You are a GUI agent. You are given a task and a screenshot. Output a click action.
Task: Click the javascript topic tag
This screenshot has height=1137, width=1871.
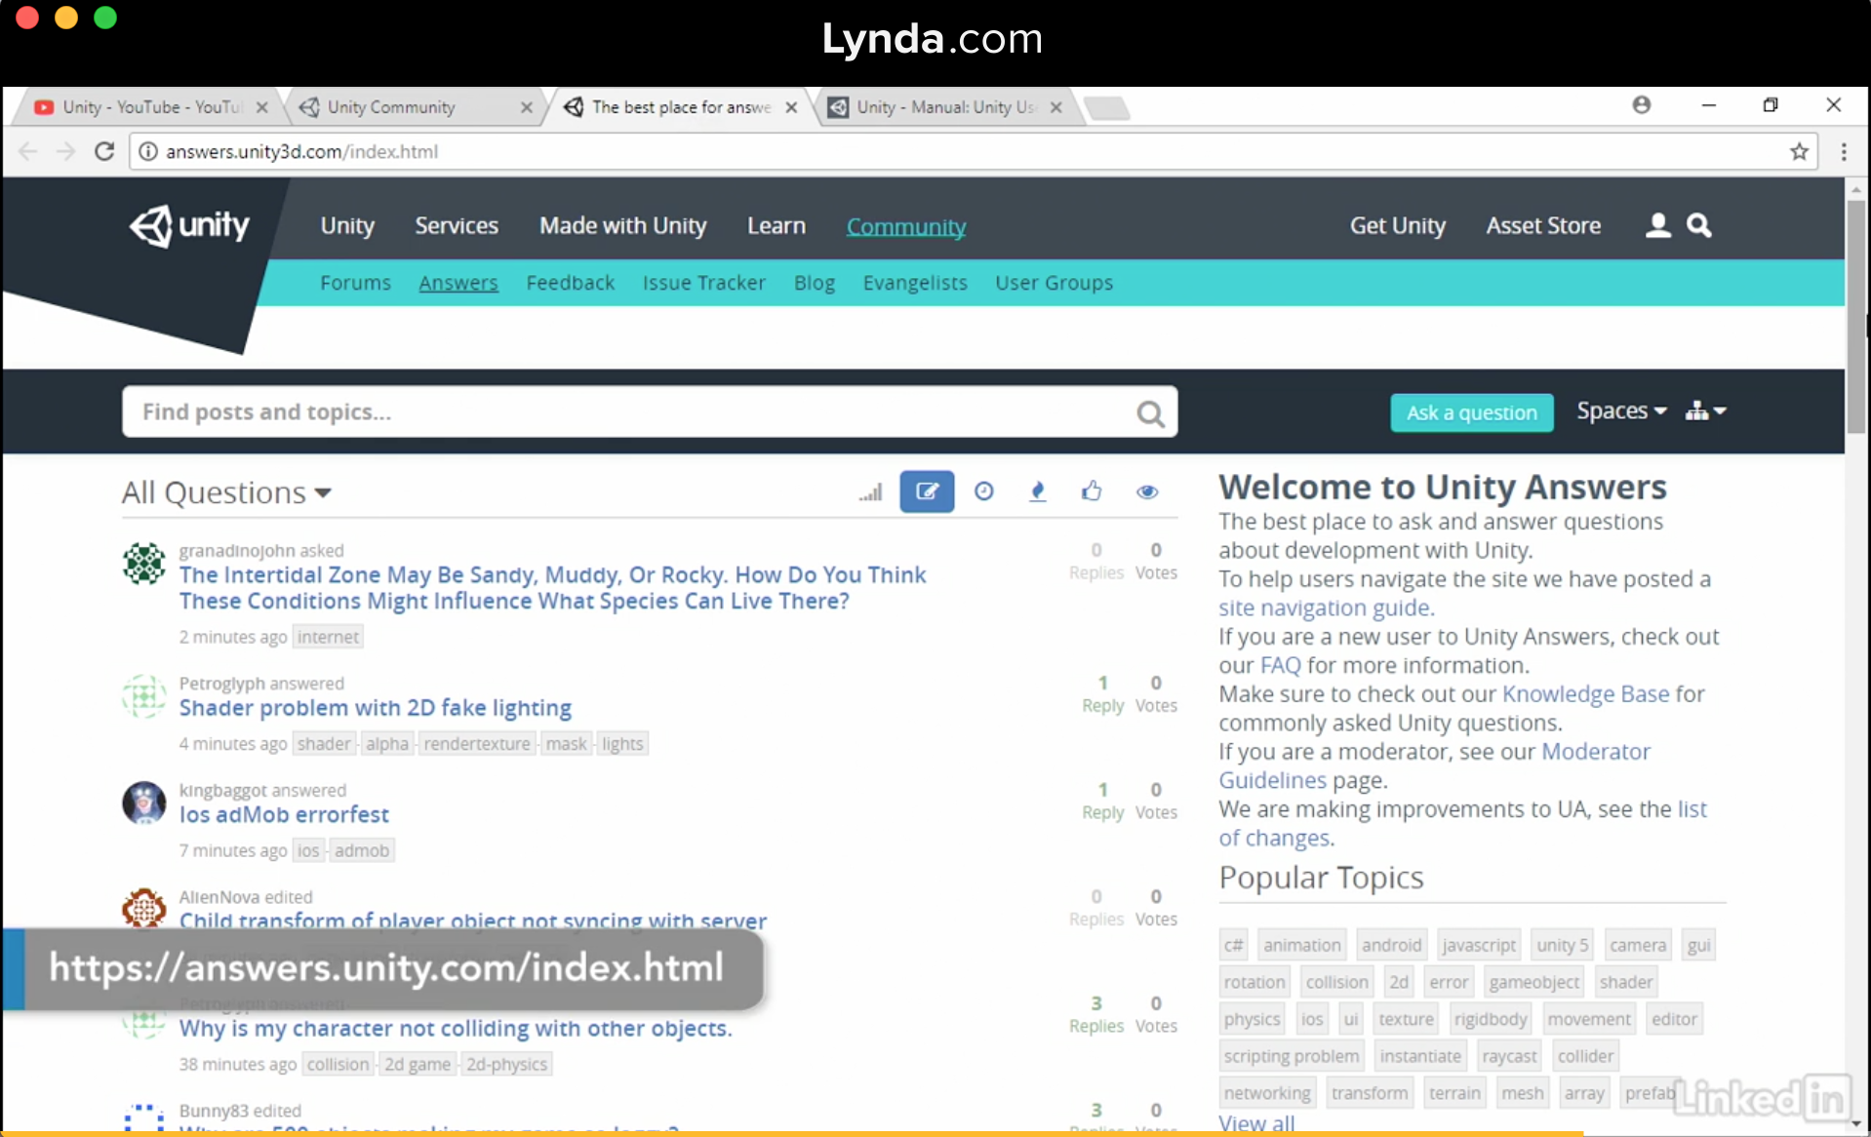click(x=1479, y=945)
